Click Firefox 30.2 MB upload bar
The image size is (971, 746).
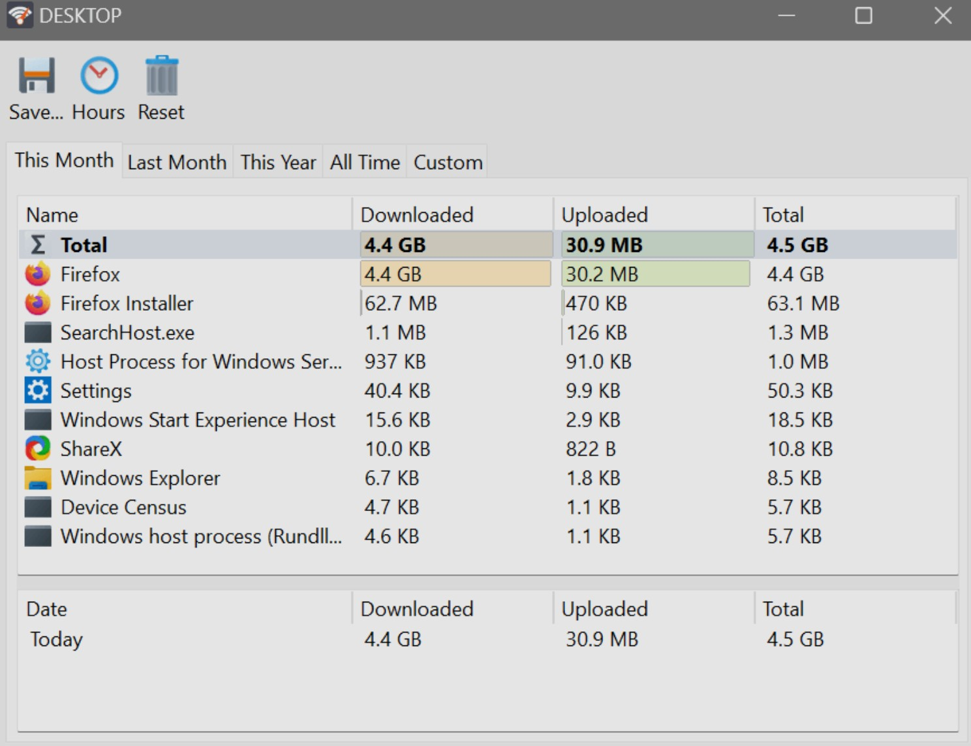pos(656,274)
